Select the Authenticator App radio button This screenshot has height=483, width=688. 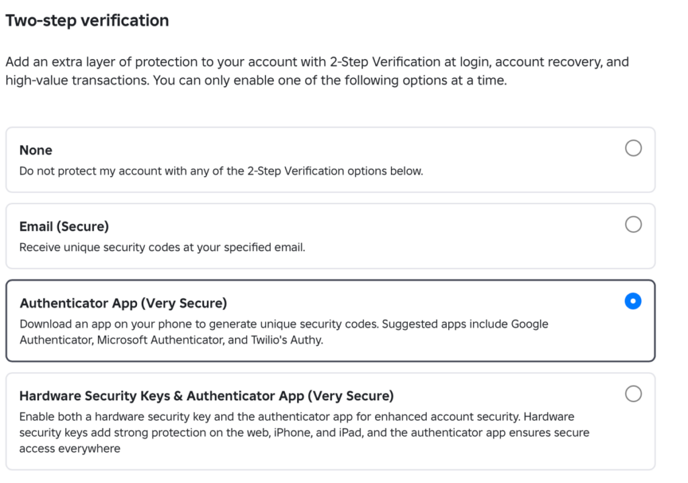[633, 302]
